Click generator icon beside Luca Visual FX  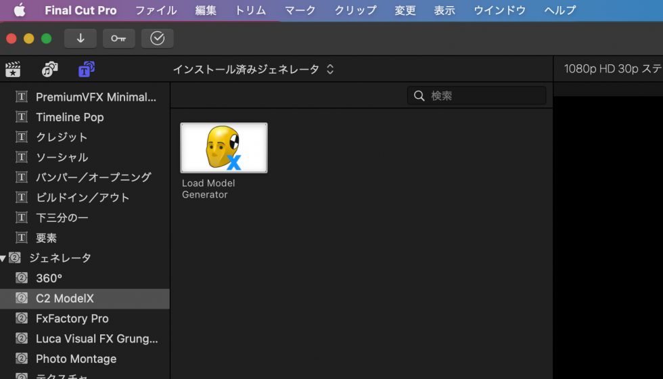tap(22, 338)
